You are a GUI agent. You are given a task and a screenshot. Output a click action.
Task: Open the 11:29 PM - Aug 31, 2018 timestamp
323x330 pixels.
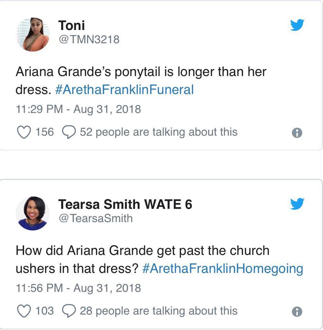coord(78,109)
